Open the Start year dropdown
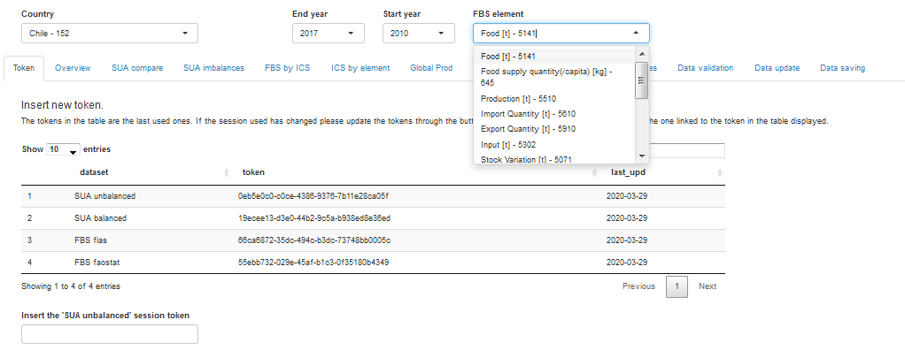 418,34
